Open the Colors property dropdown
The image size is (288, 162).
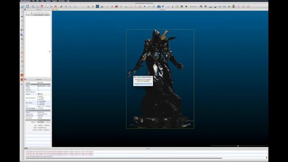tap(44, 94)
